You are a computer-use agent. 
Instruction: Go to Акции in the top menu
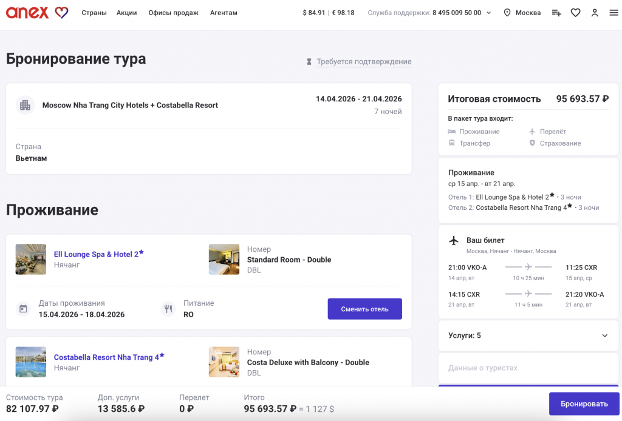[126, 13]
